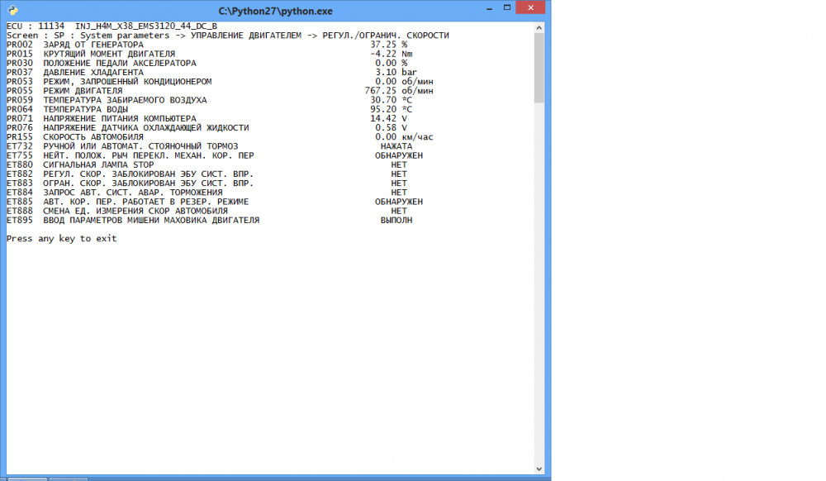Select the ET882 РЕГУЛ. СКОР. ЗАБЛОКИРОВАН row

(206, 174)
